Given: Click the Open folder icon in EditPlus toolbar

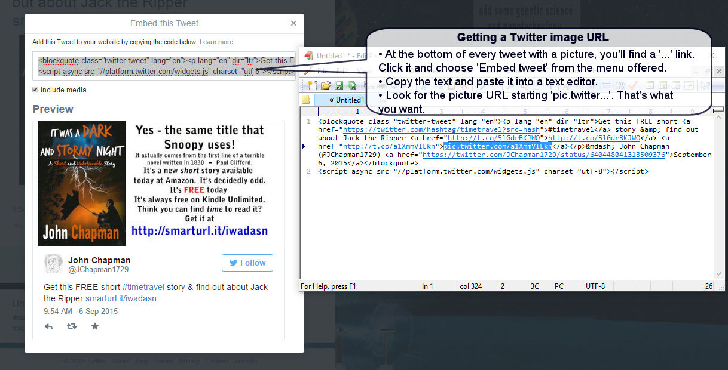Looking at the screenshot, I should tap(326, 85).
